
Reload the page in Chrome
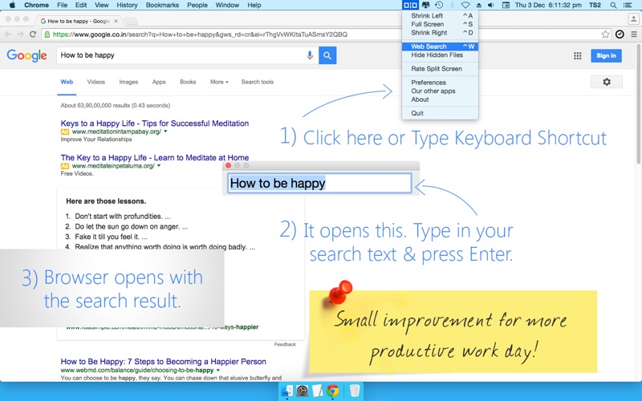pos(32,34)
